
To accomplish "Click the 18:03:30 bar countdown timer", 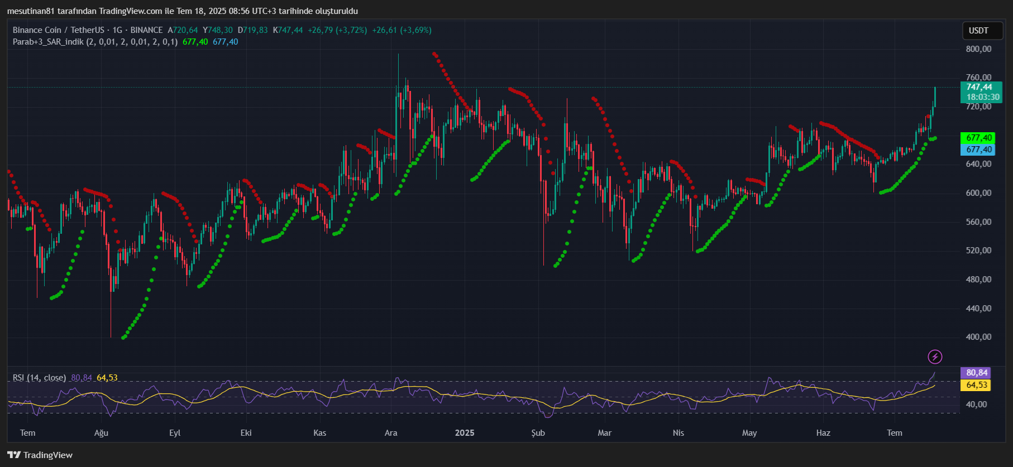I will (983, 97).
